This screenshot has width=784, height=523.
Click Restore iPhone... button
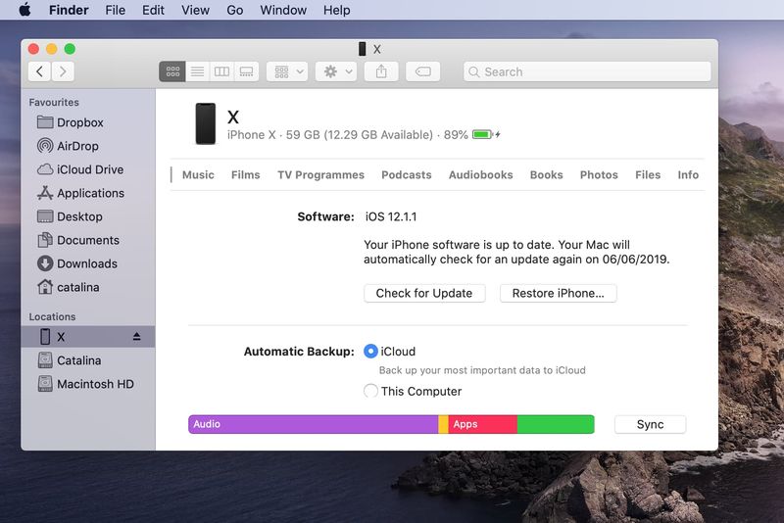(558, 293)
